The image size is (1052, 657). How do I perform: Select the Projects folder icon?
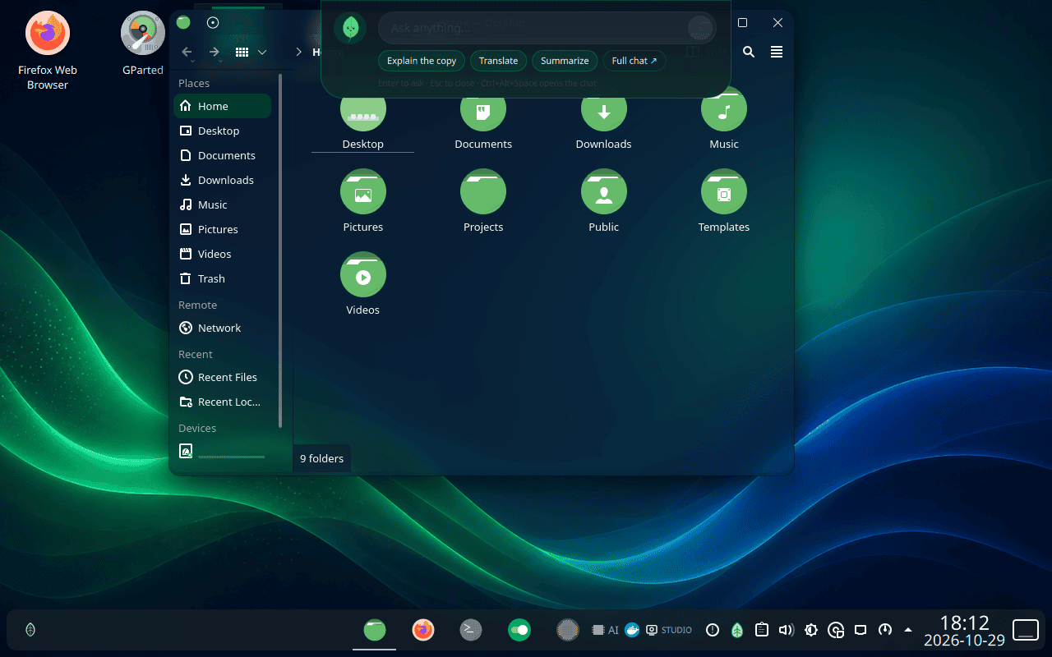pyautogui.click(x=483, y=192)
